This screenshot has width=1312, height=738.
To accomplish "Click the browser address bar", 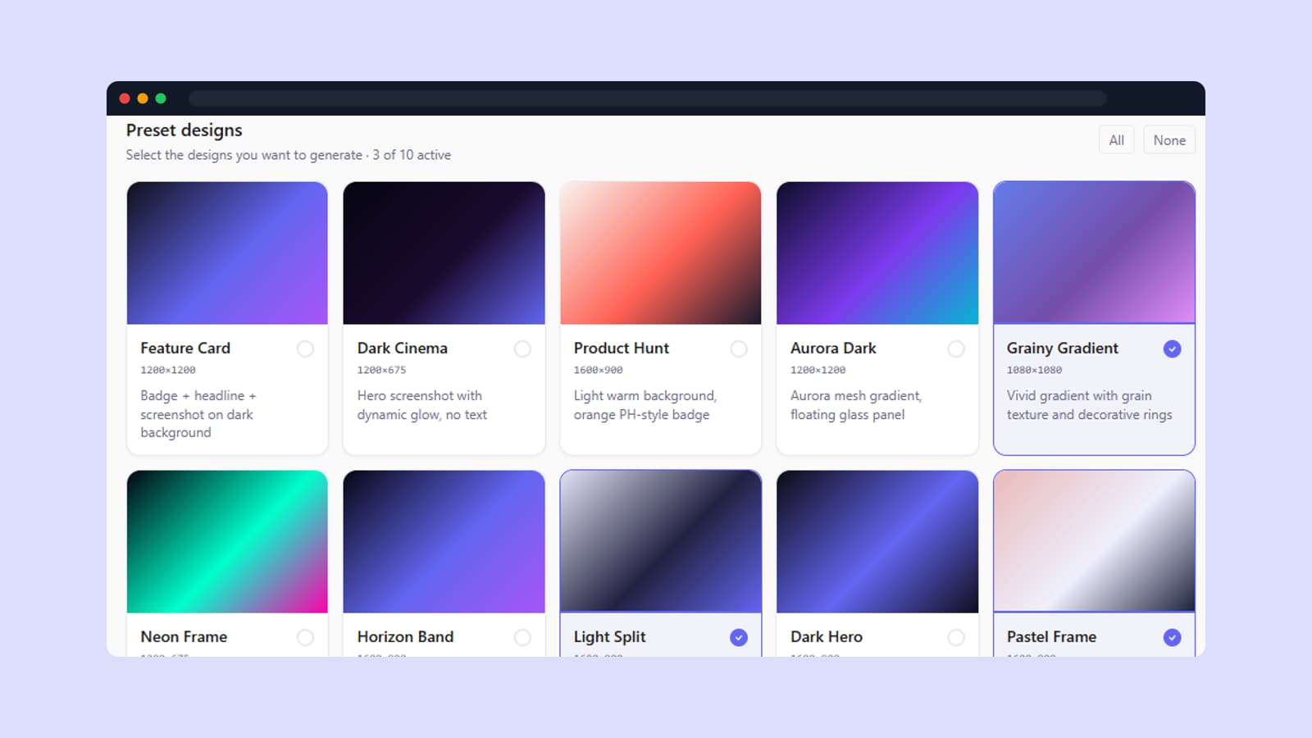I will click(x=648, y=98).
